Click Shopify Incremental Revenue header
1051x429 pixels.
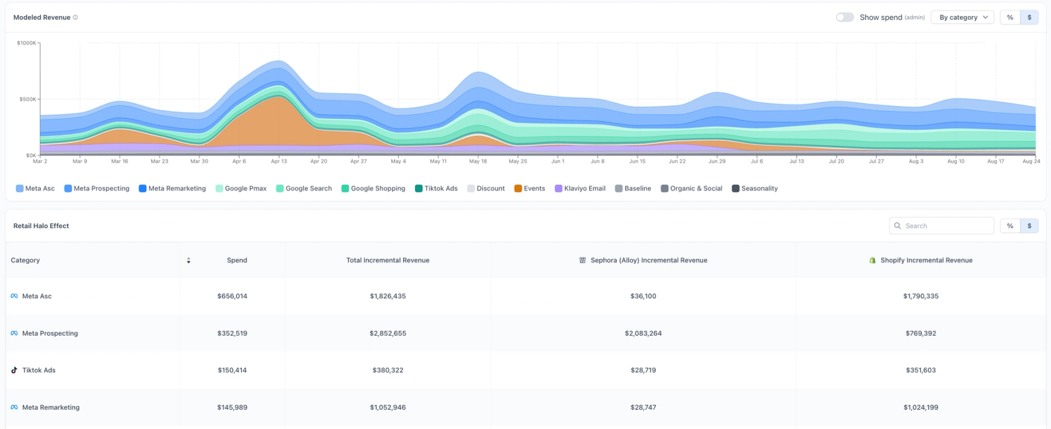[x=926, y=260]
